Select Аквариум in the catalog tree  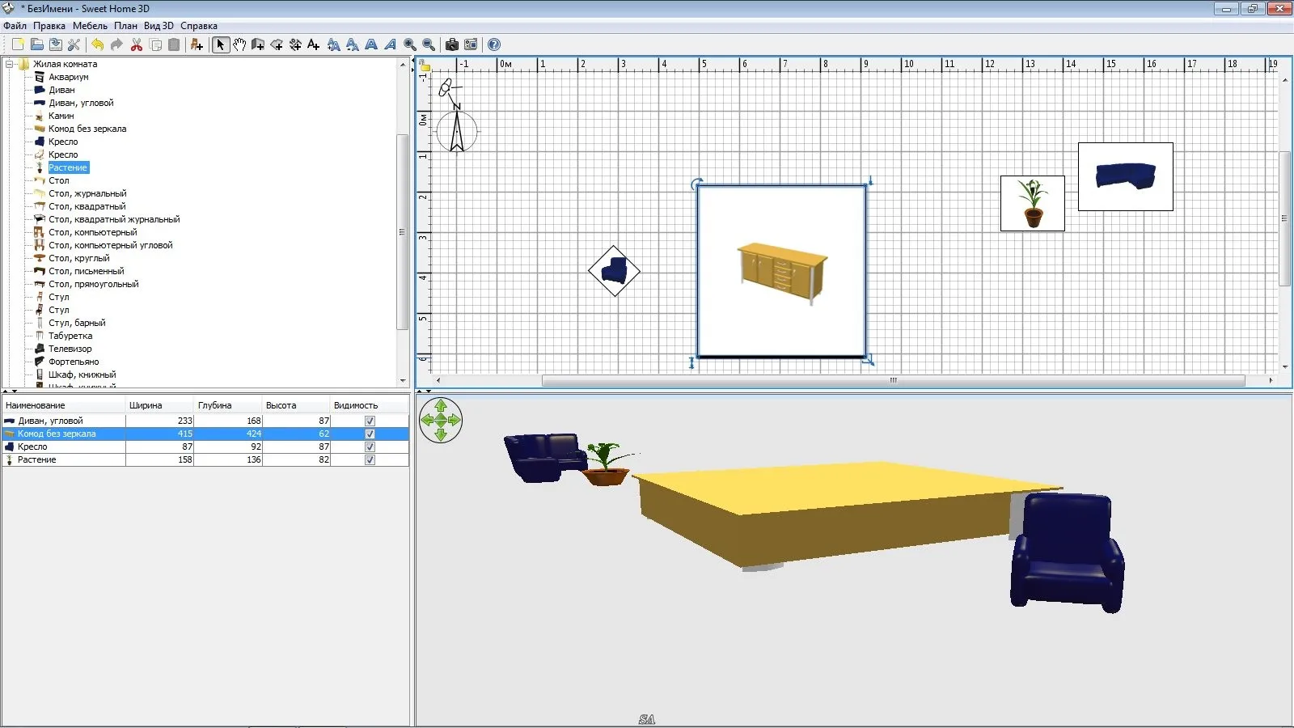69,77
